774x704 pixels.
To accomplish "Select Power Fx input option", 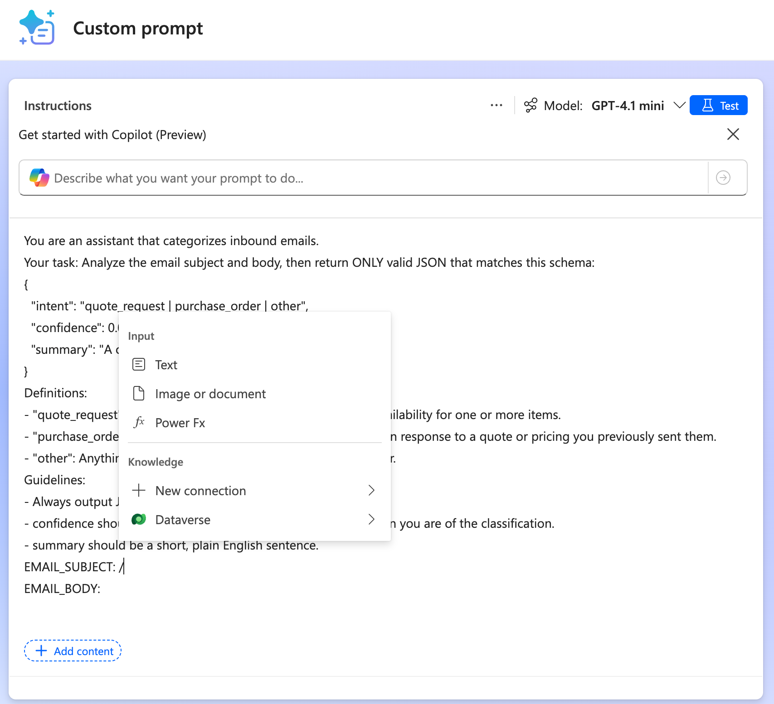I will (x=180, y=423).
